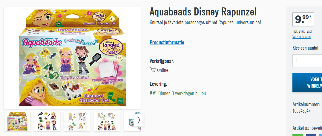
Task: Share via the dark blue Facebook button
Action: (311, 135)
